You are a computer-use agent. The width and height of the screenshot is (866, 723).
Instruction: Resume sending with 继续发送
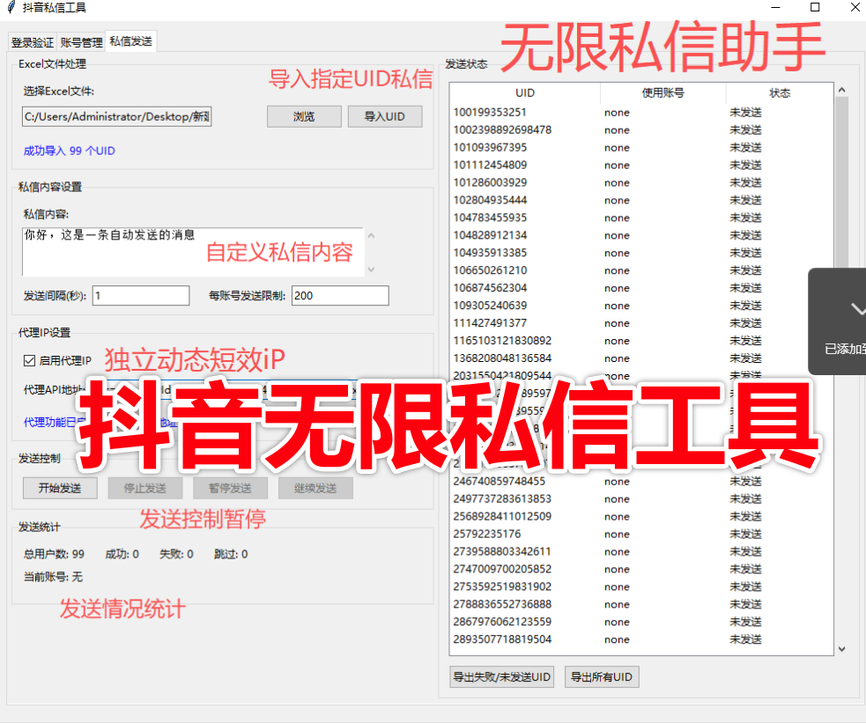pyautogui.click(x=315, y=487)
